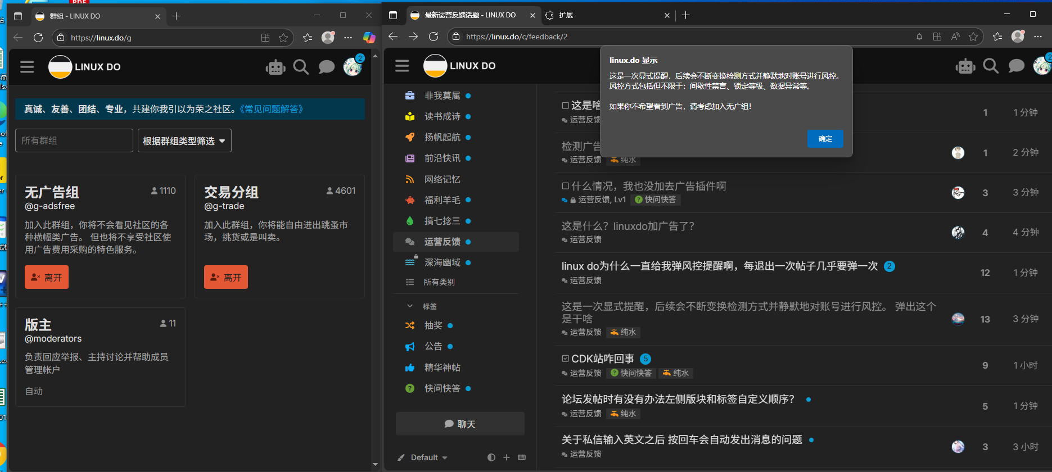Open the Default theme dropdown in sidebar footer
The width and height of the screenshot is (1052, 472).
[429, 457]
